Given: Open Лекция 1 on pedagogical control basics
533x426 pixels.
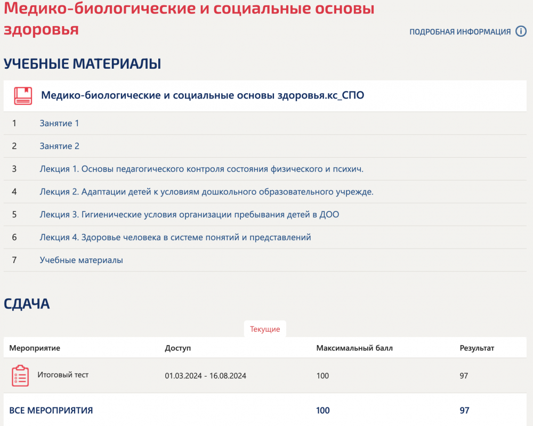Looking at the screenshot, I should pyautogui.click(x=201, y=169).
